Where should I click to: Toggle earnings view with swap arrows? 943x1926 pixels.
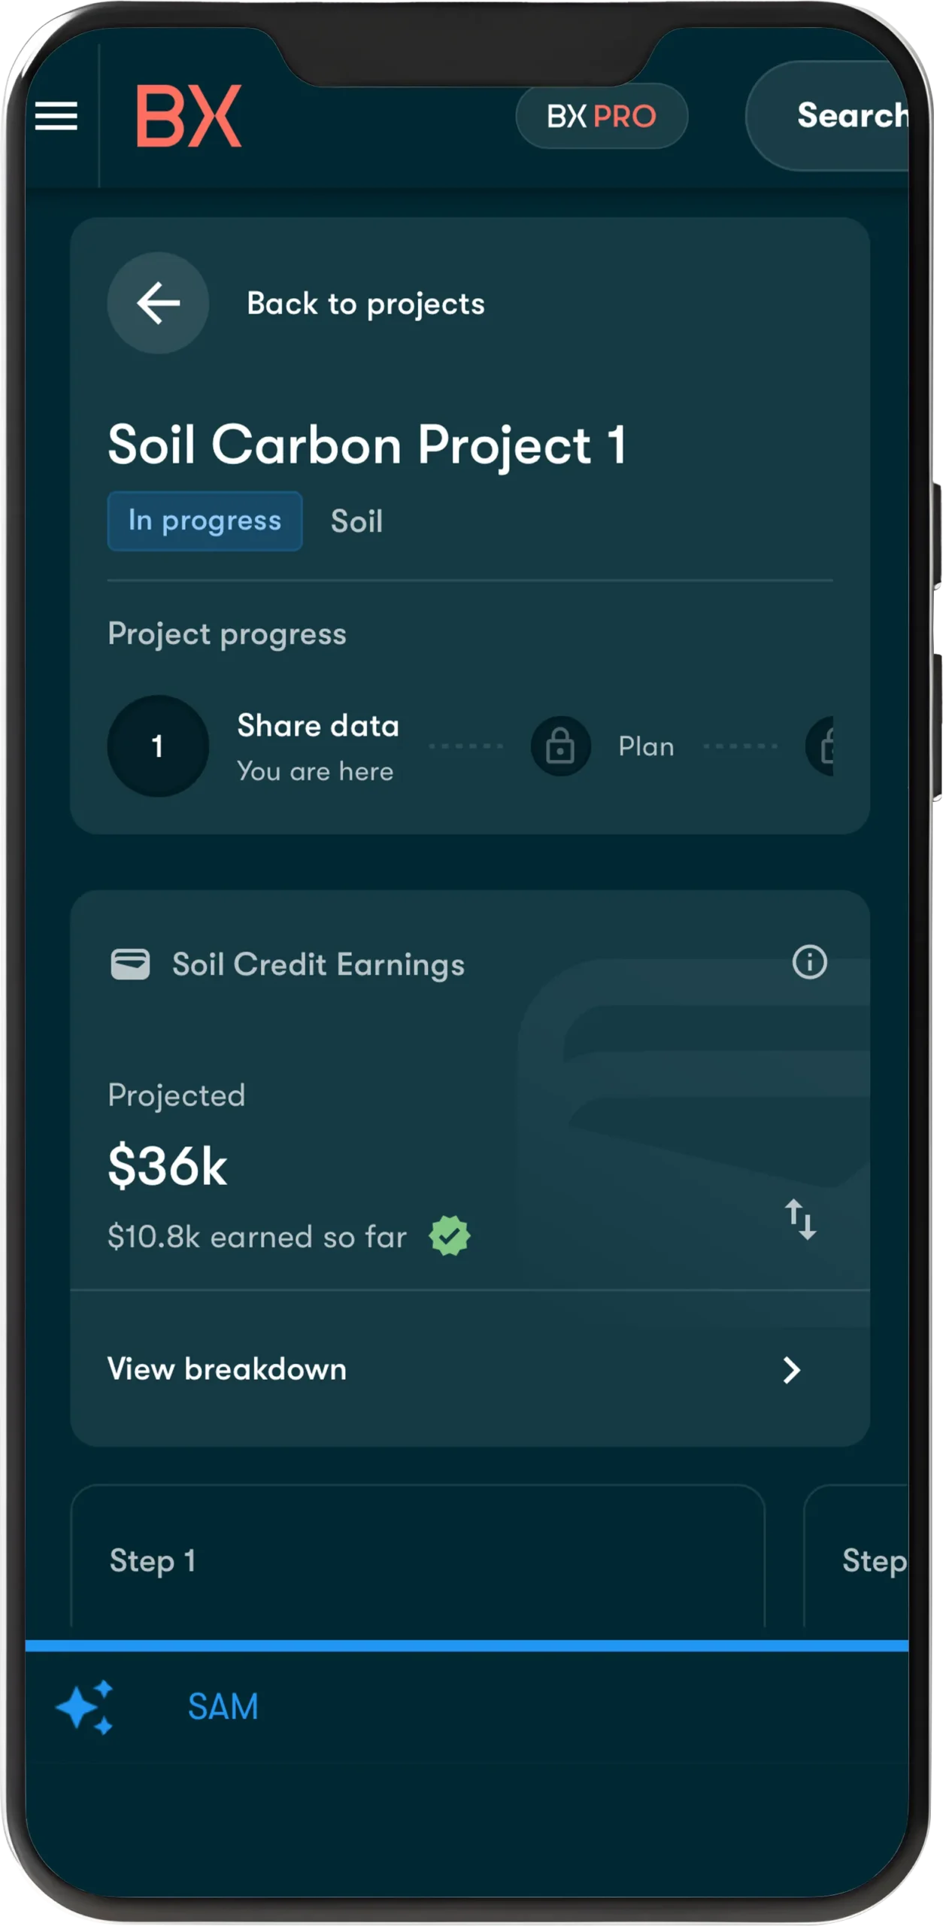tap(800, 1220)
